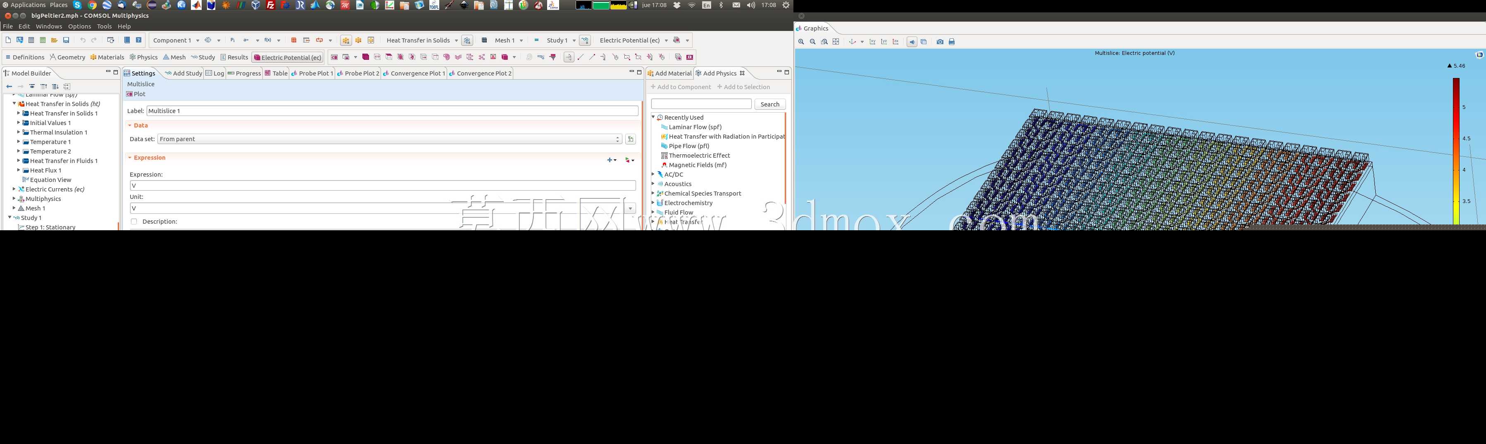Open a file with the folder icon
The height and width of the screenshot is (444, 1486).
click(x=54, y=40)
